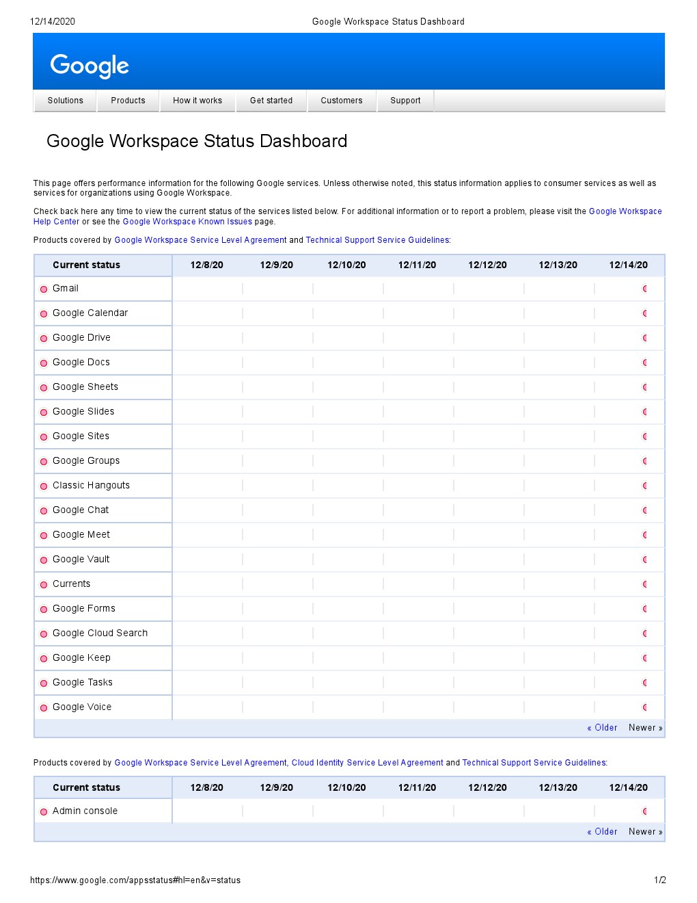Image resolution: width=697 pixels, height=903 pixels.
Task: Click the Google Calendar status indicator icon
Action: pos(44,314)
